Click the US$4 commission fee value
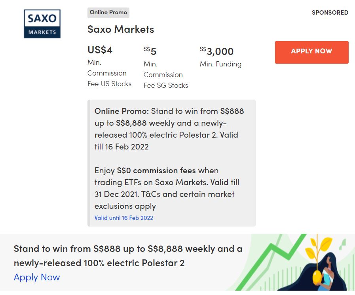 point(100,50)
